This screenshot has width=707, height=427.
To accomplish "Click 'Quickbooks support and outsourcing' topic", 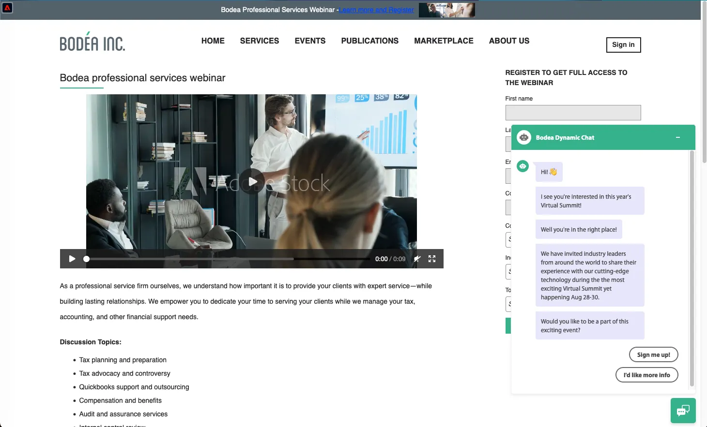I will pyautogui.click(x=134, y=387).
